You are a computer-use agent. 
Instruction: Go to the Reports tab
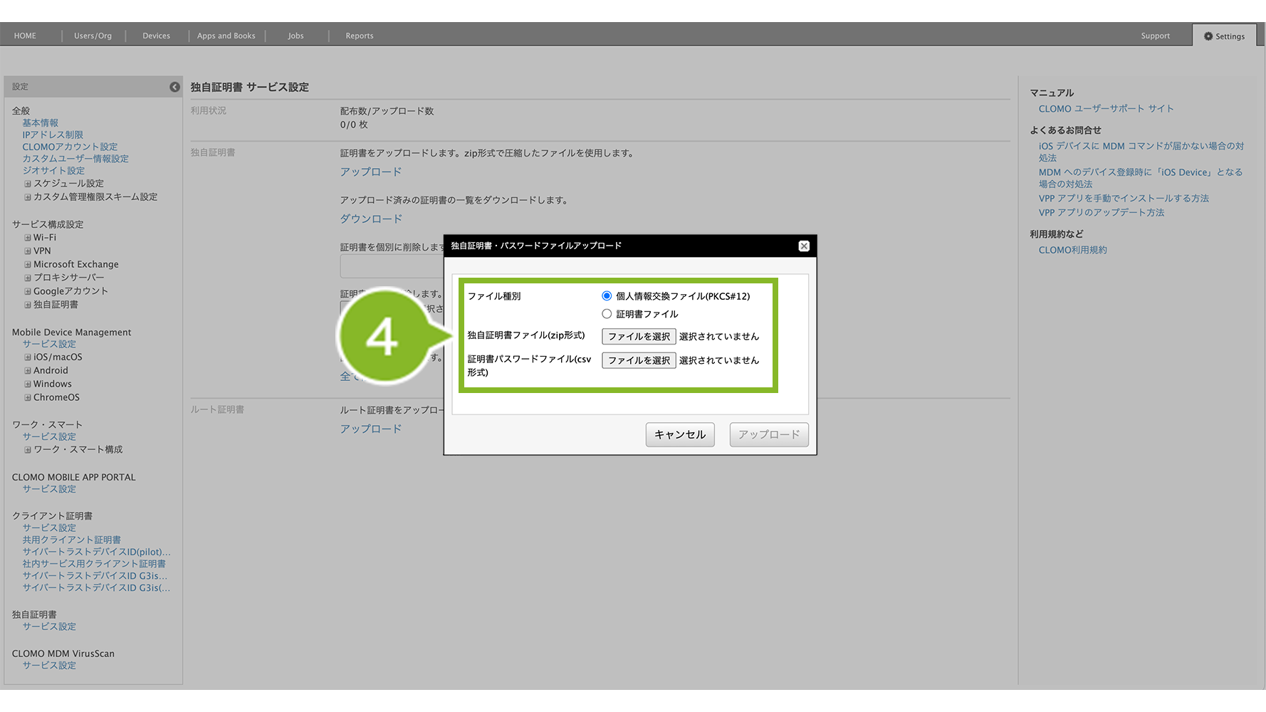point(359,36)
